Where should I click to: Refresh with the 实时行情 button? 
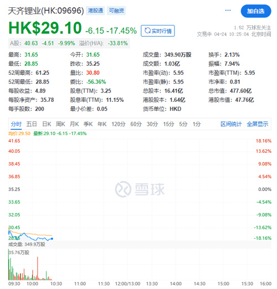coord(157,30)
